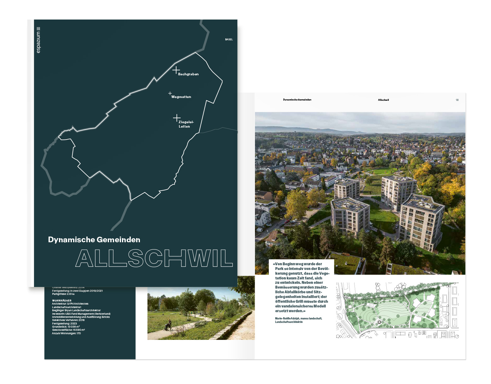Click the line 'Architektur: LVPH Architectes'
The width and height of the screenshot is (491, 384).
click(70, 304)
